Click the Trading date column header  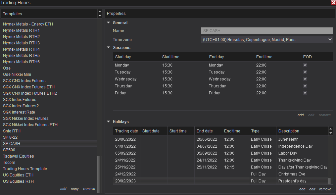point(126,131)
